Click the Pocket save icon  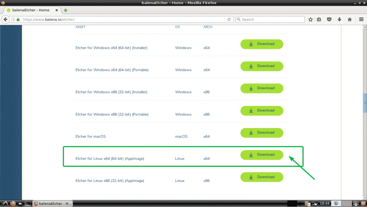pos(329,19)
